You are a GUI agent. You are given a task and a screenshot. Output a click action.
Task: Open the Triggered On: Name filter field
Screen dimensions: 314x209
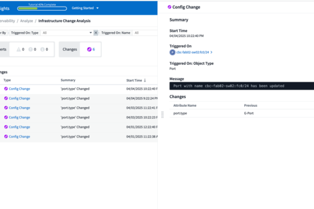pos(145,33)
